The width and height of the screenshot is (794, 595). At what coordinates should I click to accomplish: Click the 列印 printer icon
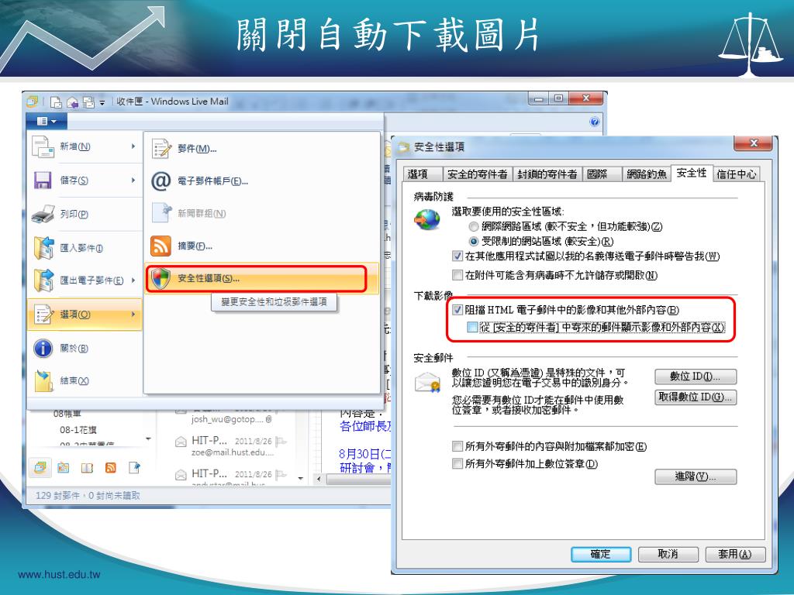pos(43,214)
